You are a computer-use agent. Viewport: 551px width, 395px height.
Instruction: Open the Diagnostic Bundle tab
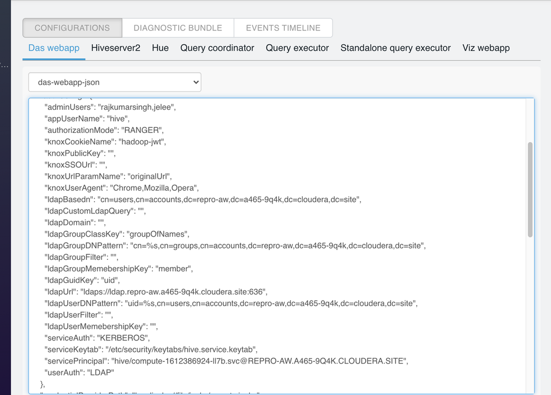click(x=178, y=28)
